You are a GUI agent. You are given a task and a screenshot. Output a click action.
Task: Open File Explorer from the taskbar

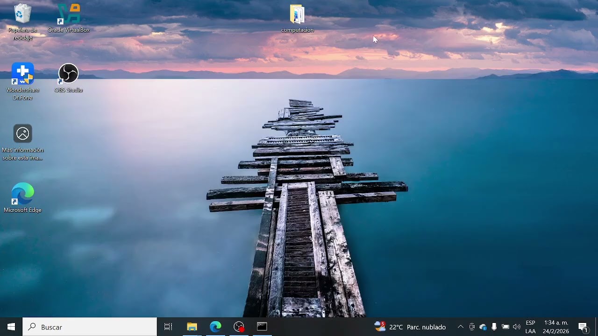pyautogui.click(x=192, y=327)
